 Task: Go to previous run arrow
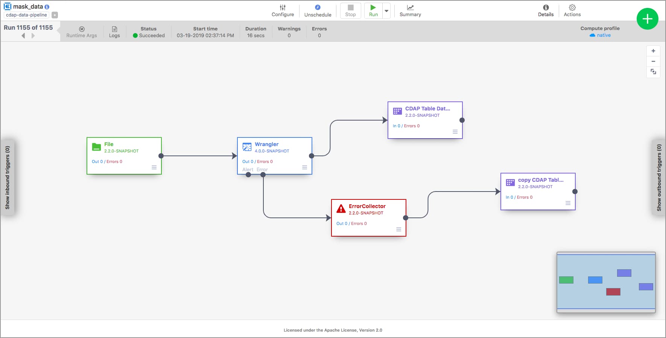23,36
